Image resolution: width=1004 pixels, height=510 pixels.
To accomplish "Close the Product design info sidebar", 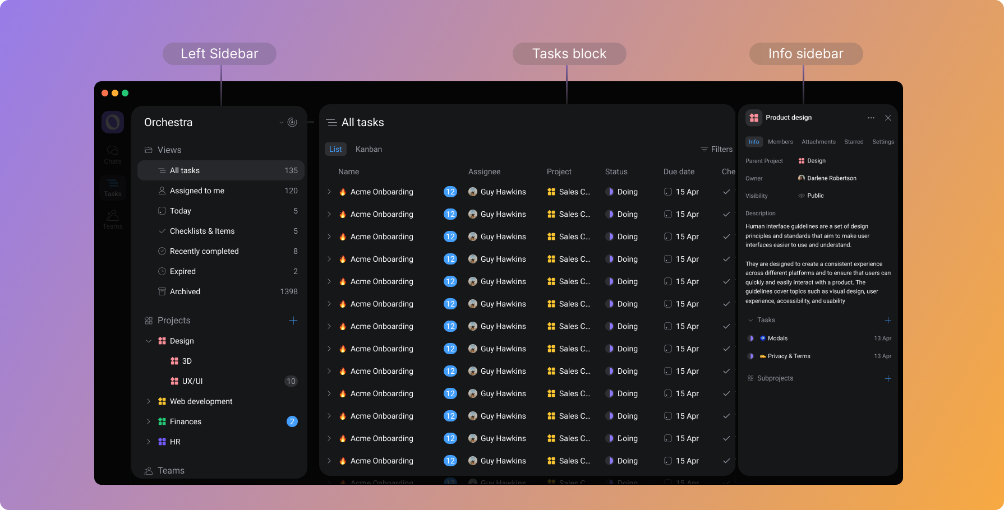I will [888, 118].
